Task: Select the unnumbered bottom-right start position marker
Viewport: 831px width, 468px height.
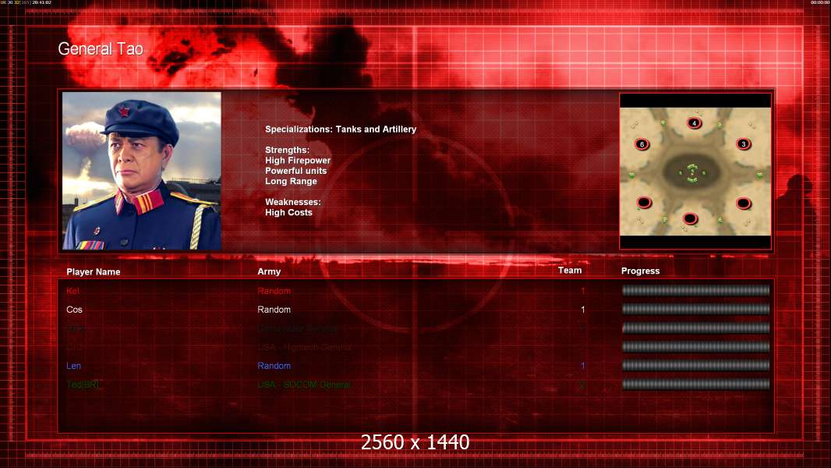Action: [x=743, y=203]
